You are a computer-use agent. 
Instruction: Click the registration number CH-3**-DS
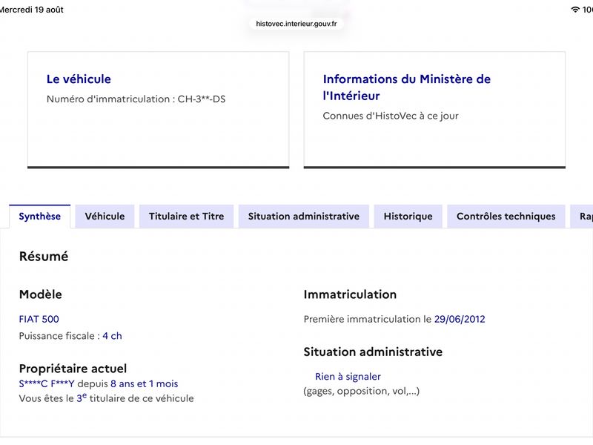[202, 99]
